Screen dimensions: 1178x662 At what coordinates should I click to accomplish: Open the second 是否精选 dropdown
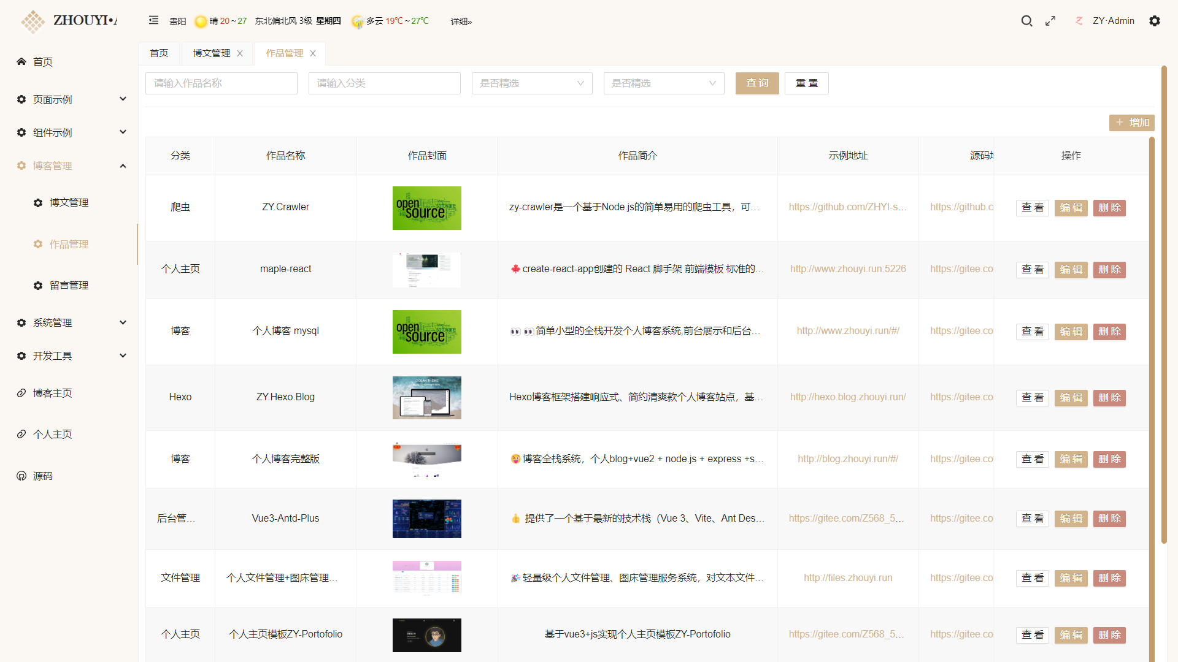(663, 83)
